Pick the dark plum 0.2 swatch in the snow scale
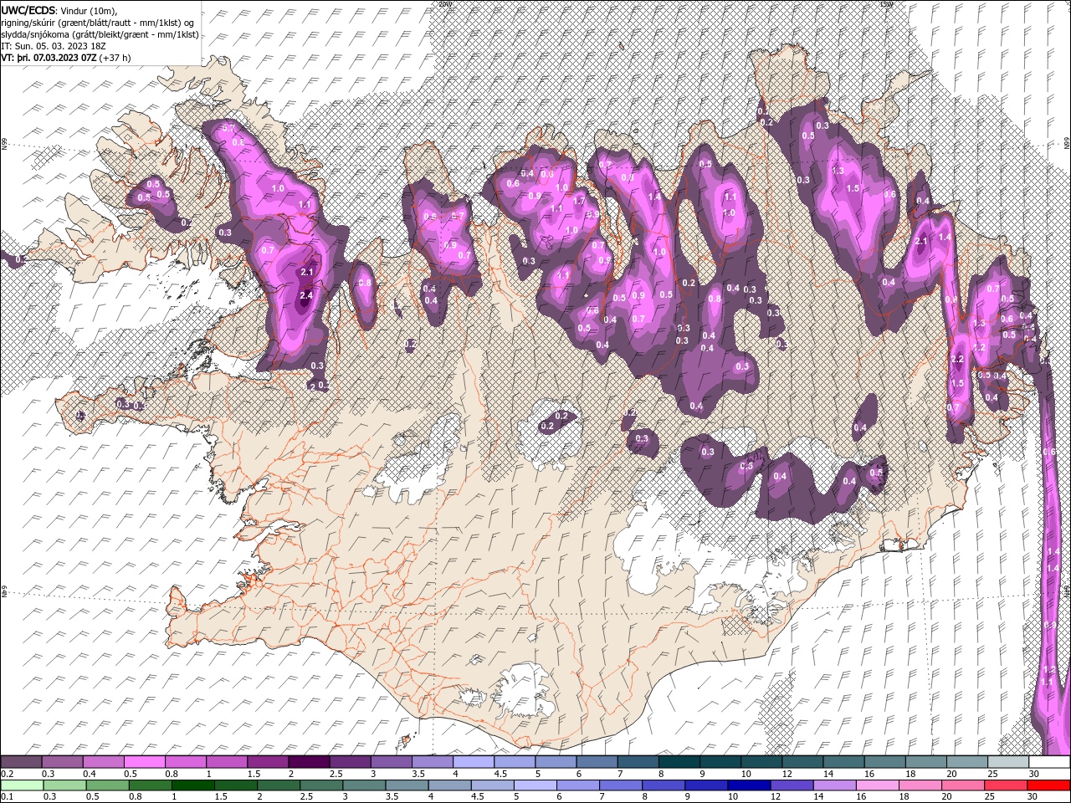The height and width of the screenshot is (803, 1071). coord(21,762)
